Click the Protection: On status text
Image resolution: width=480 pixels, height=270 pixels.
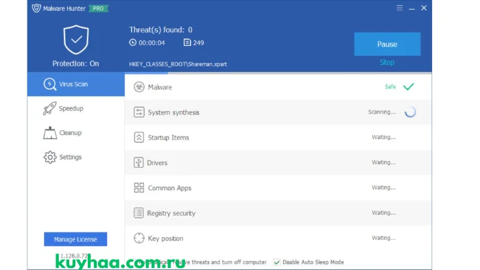coord(75,64)
